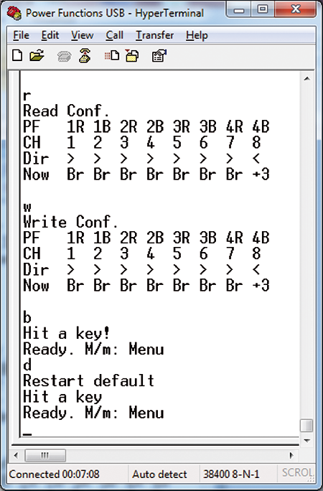Click the HyperTerminal title bar app icon
The width and height of the screenshot is (323, 491).
pyautogui.click(x=14, y=13)
